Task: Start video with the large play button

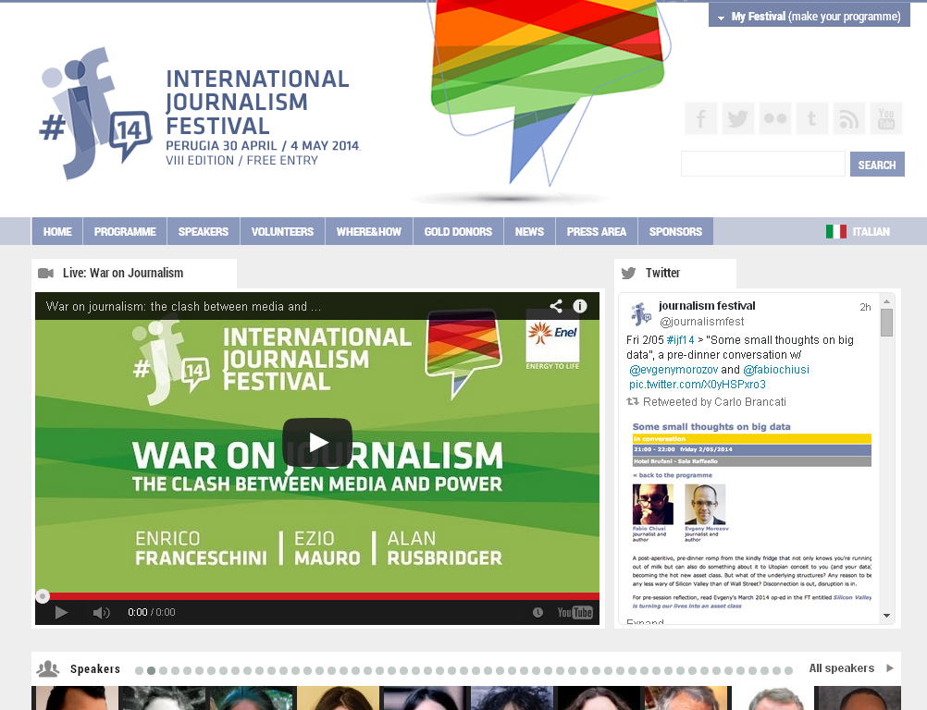Action: click(317, 442)
